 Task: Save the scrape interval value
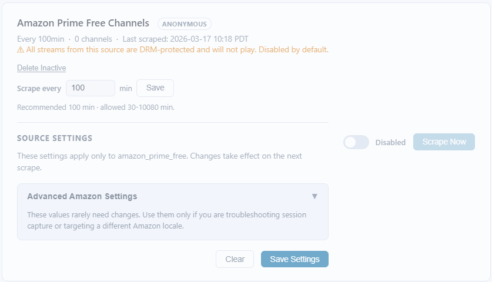click(x=155, y=88)
